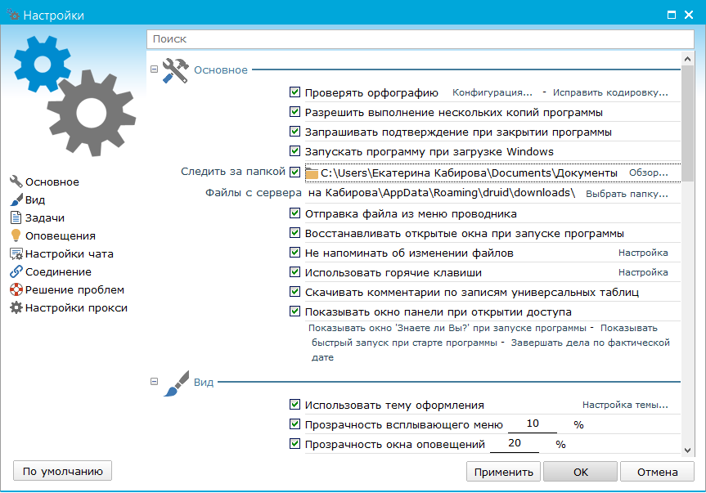Reset settings with По умолчанию button
706x493 pixels.
62,471
